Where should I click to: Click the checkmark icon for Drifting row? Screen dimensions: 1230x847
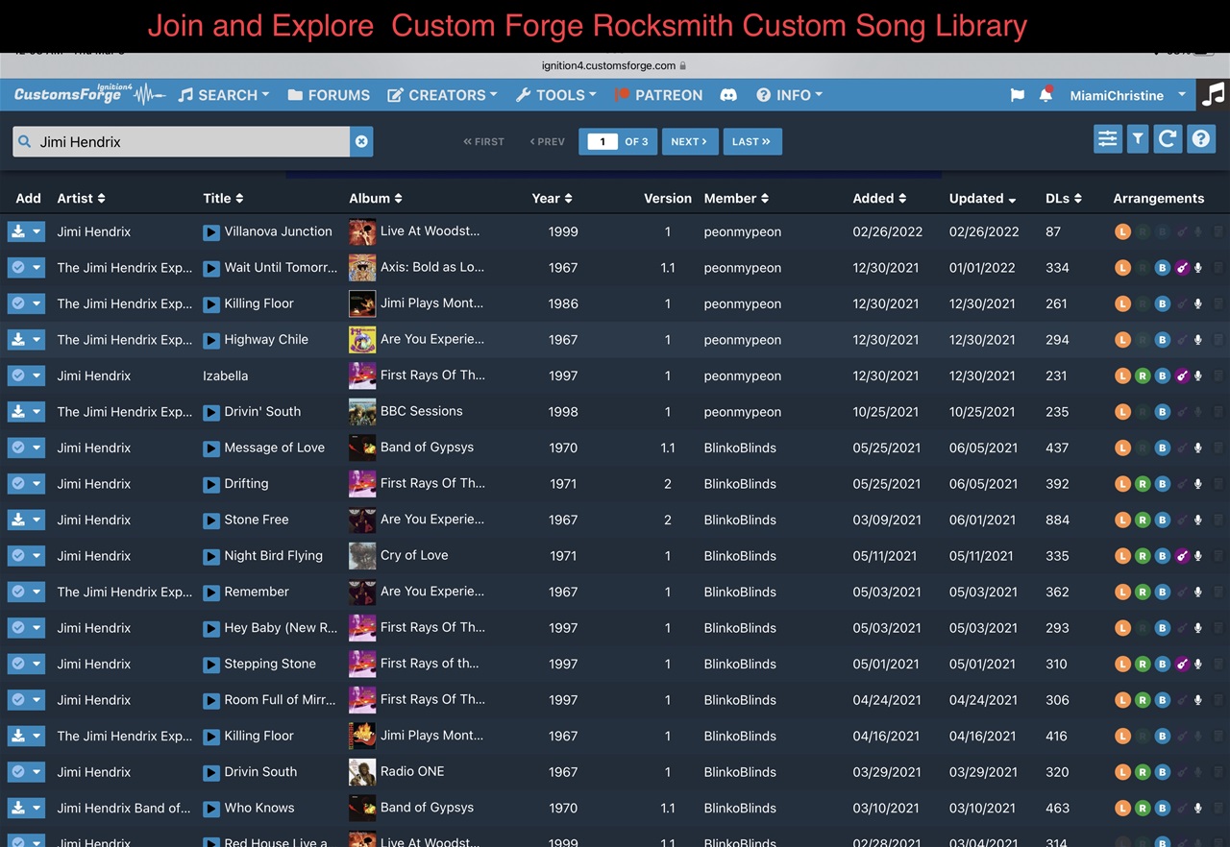(17, 484)
